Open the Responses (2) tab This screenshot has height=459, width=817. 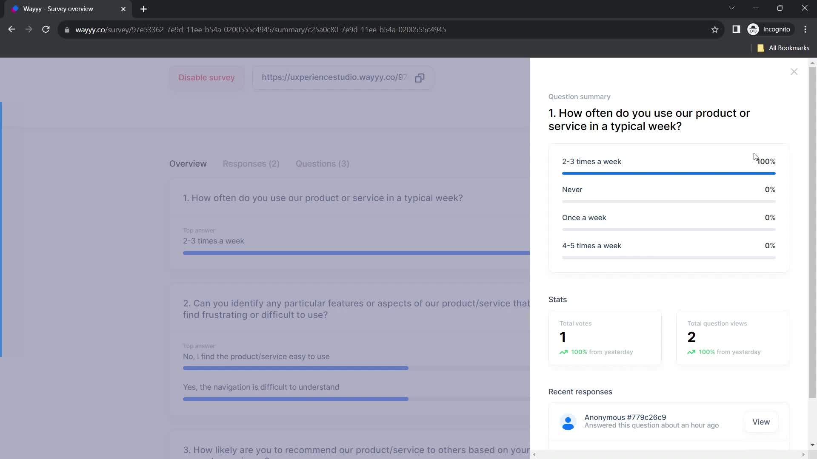click(251, 164)
